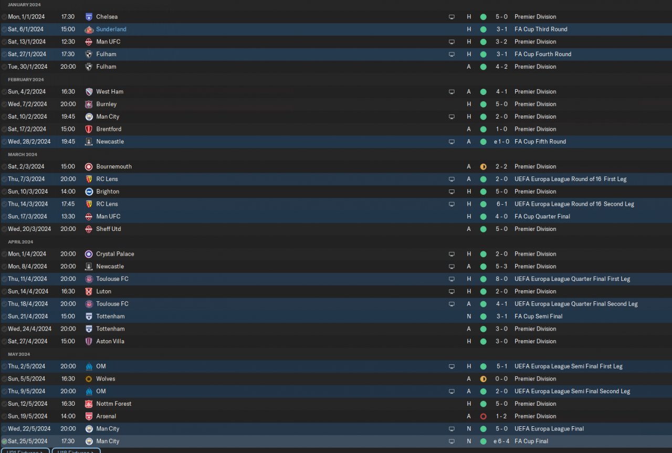Viewport: 672px width, 453px height.
Task: Click the Luton club badge
Action: tap(89, 292)
